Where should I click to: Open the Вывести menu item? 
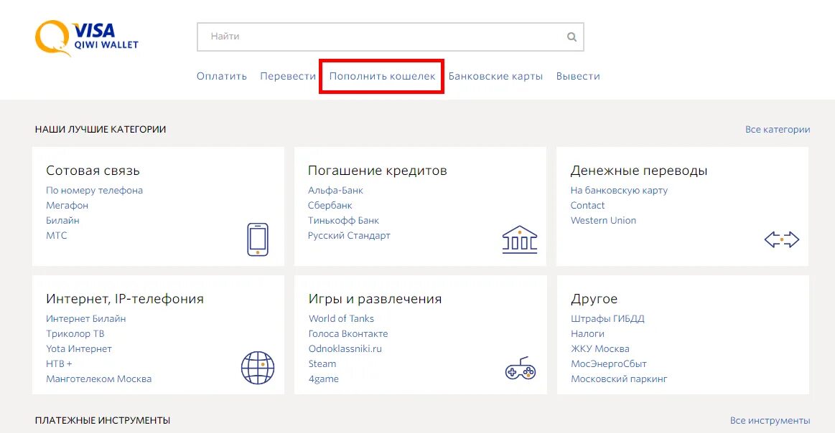click(x=578, y=76)
